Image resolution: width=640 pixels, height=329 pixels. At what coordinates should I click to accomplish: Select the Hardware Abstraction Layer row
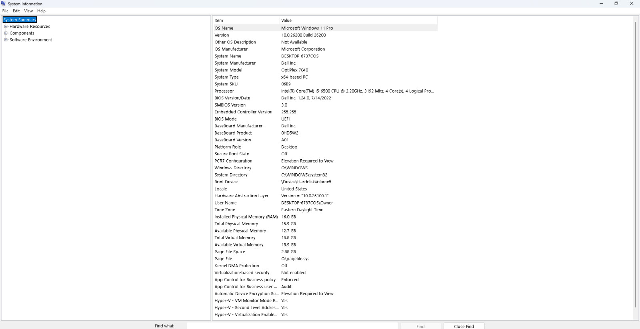(325, 196)
